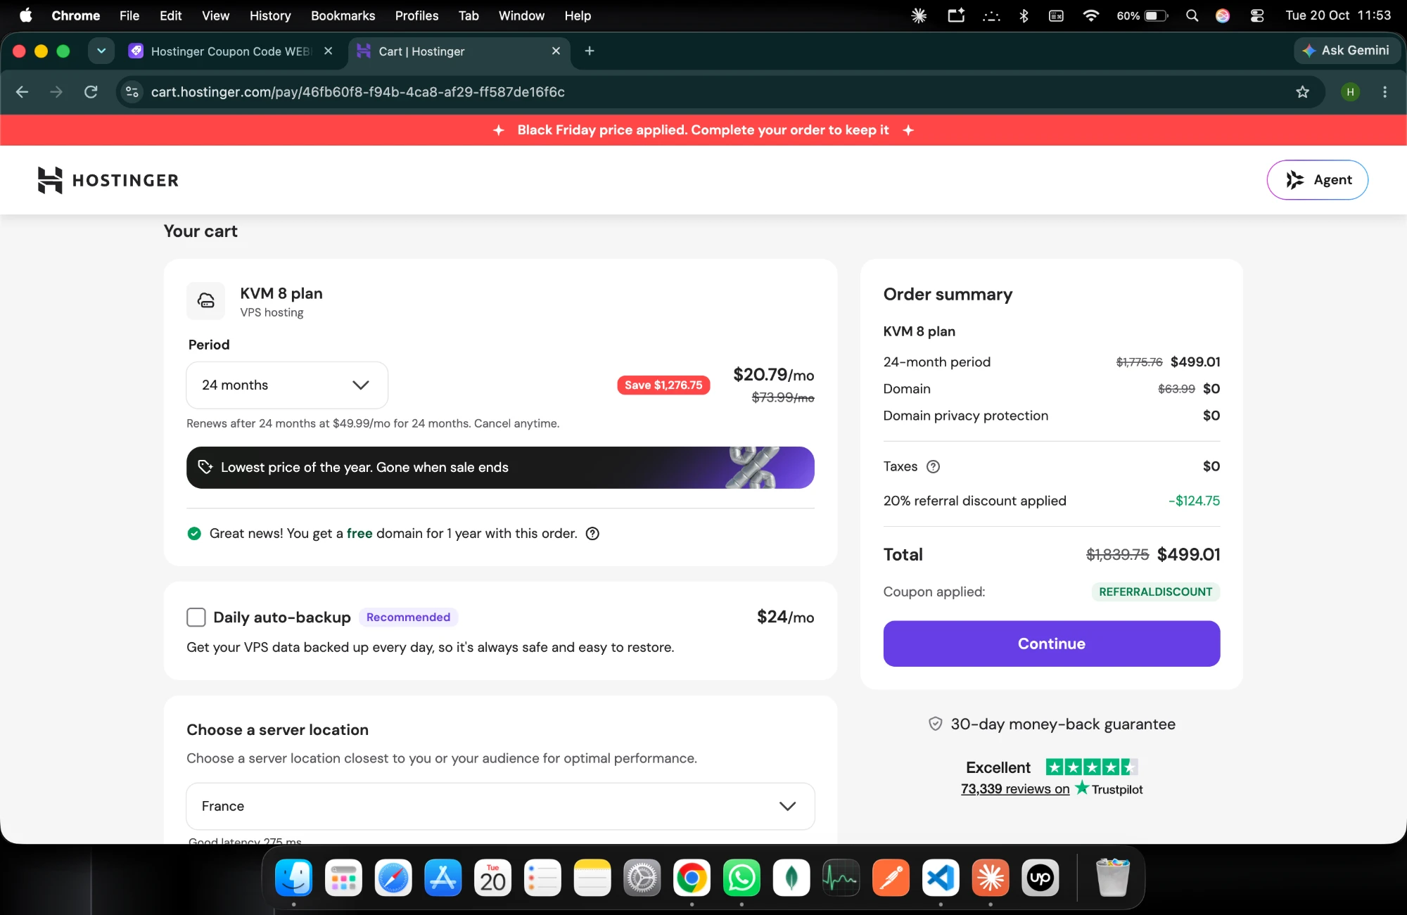Open the 24 months period dropdown
Screen dimensions: 1407x915
[x=287, y=385]
